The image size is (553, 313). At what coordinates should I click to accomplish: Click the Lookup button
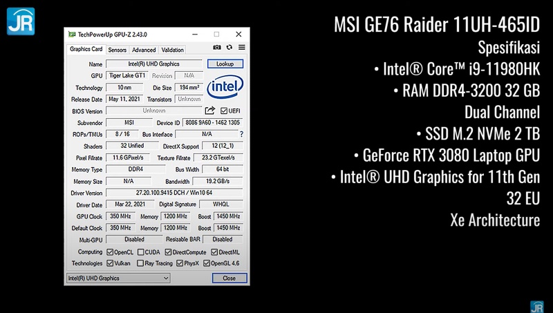coord(225,64)
